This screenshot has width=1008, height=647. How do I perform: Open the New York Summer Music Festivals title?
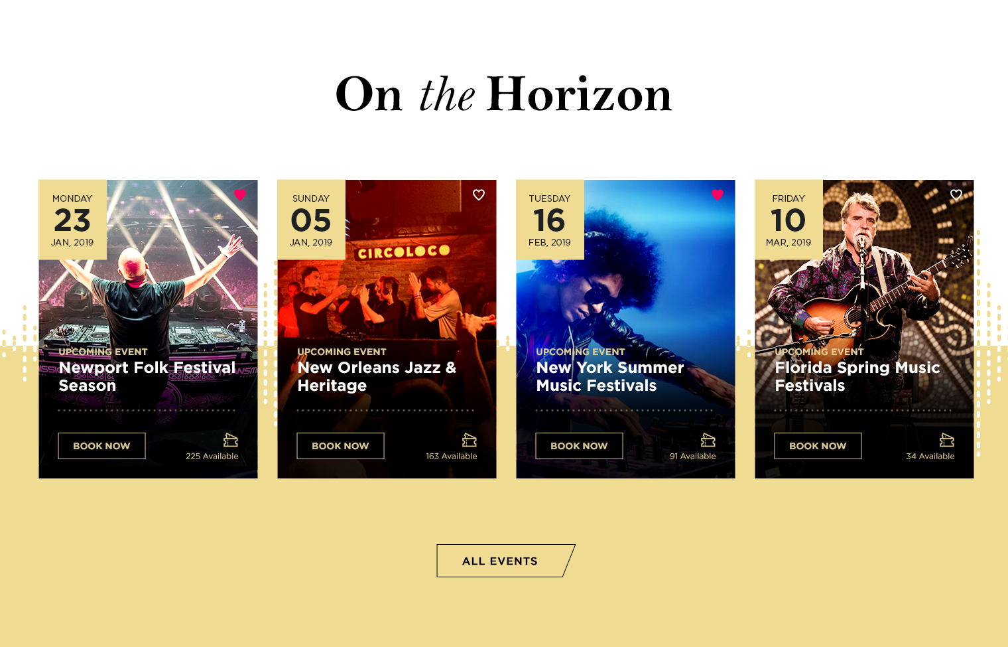(x=610, y=376)
